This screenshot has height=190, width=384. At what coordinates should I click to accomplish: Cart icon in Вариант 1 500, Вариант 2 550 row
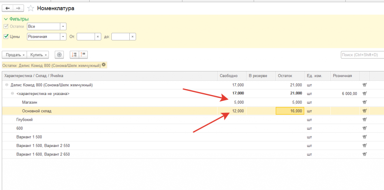point(364,145)
